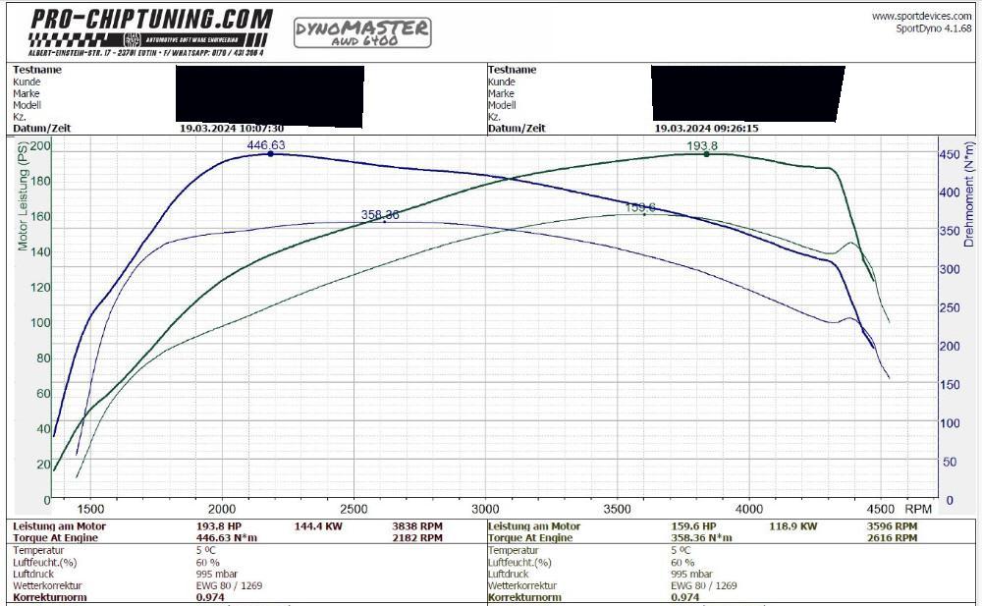
Task: Click the 159.6 stock power point
Action: (x=644, y=213)
